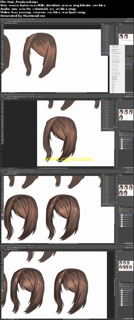Open the layer Opacity dropdown in 00:05:15 Layers panel
The width and height of the screenshot is (134, 320).
(x=133, y=211)
